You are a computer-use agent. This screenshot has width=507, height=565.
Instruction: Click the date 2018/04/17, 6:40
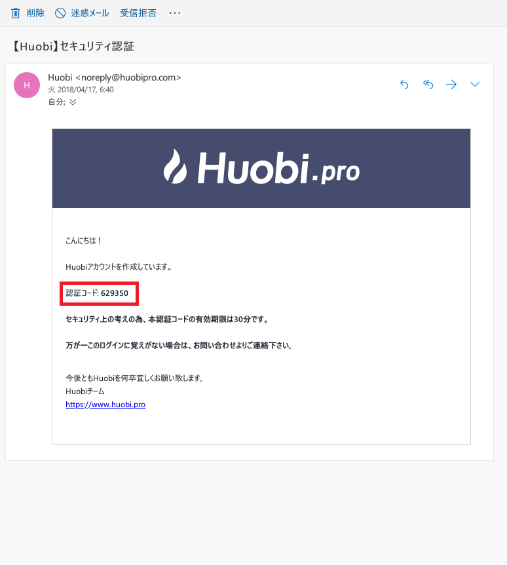click(x=85, y=90)
